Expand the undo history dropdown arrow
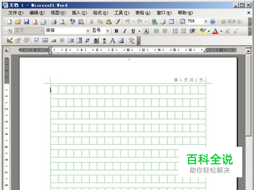255x190 pixels. (x=134, y=22)
